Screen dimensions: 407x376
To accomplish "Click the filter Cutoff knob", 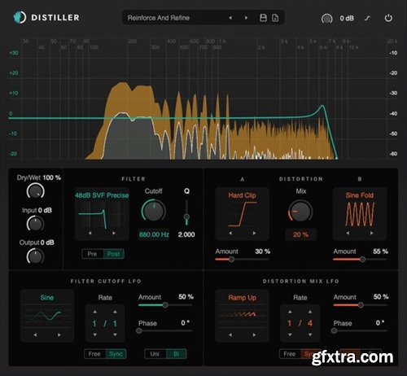I will tap(154, 211).
